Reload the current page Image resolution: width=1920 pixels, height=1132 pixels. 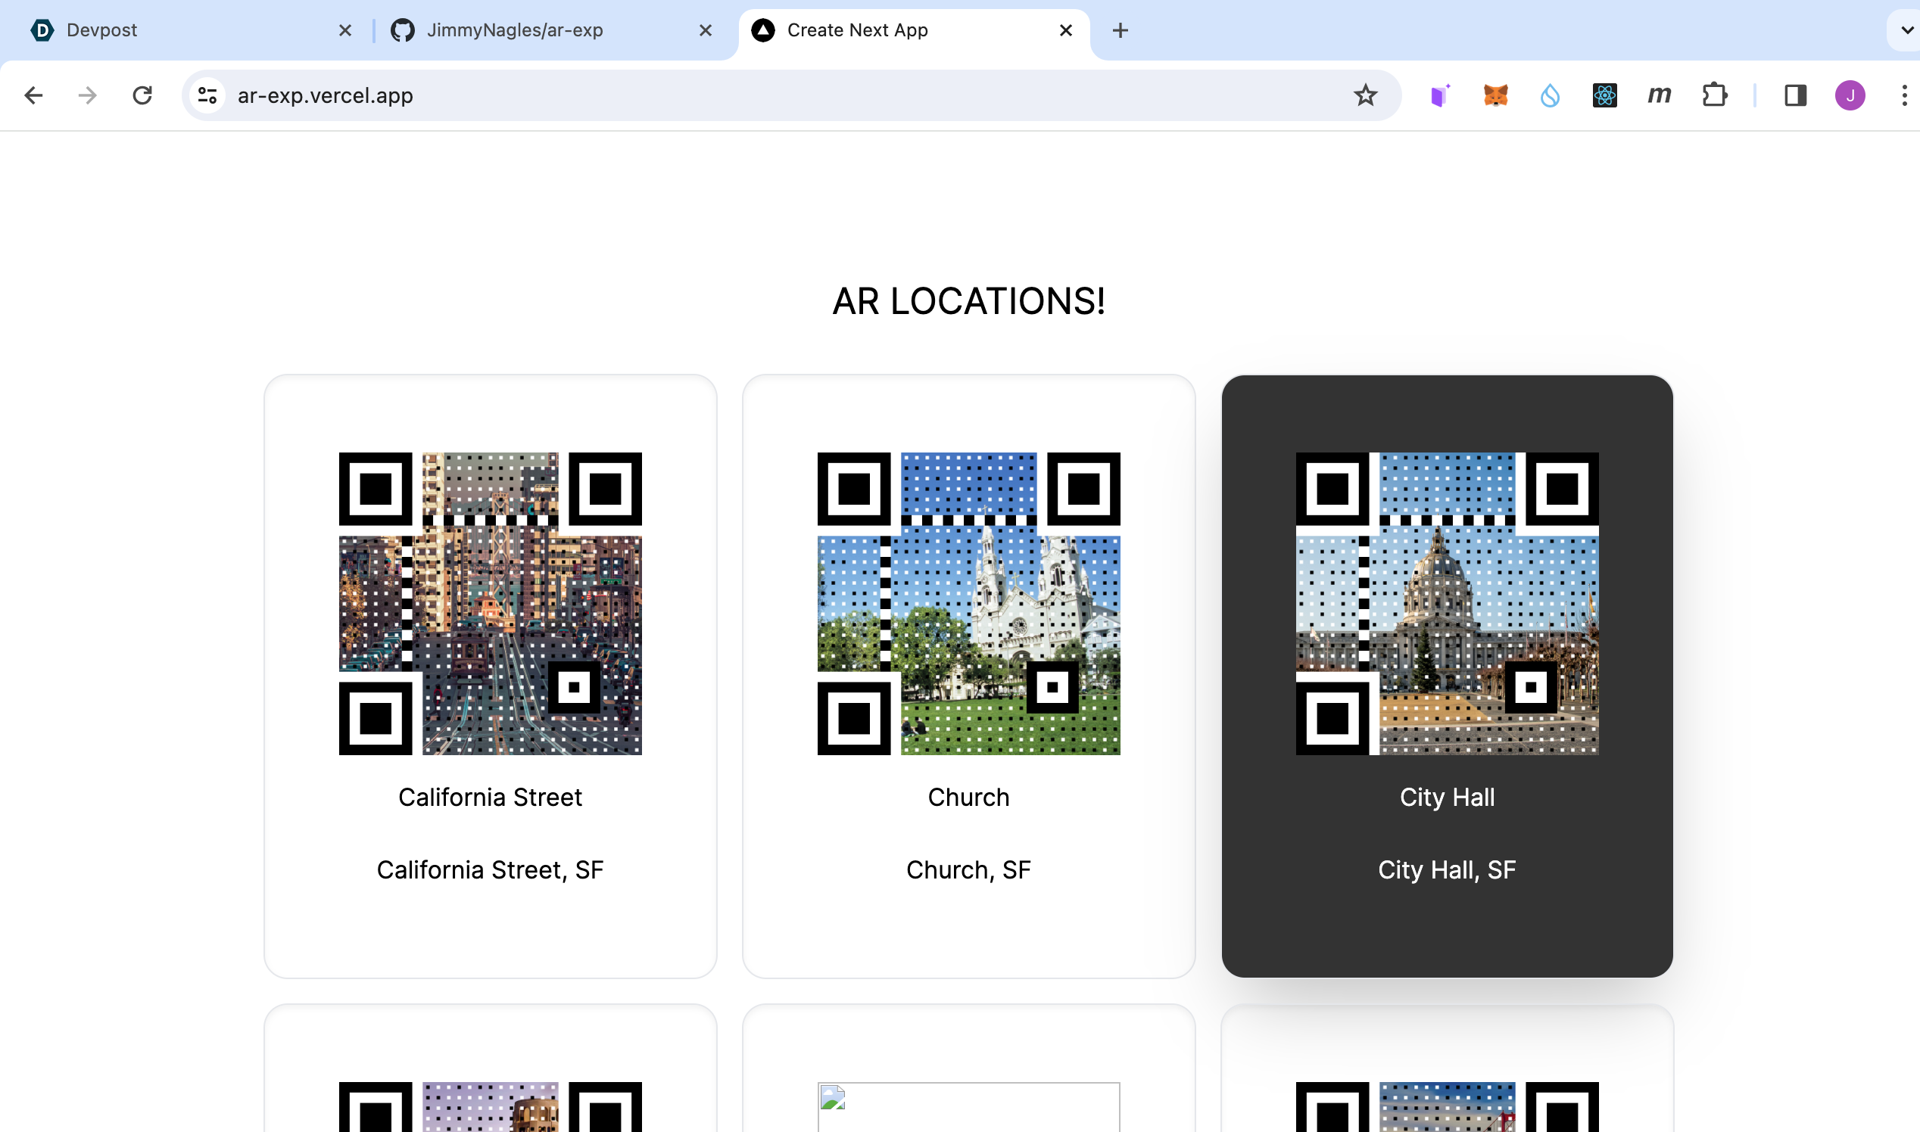pyautogui.click(x=142, y=95)
